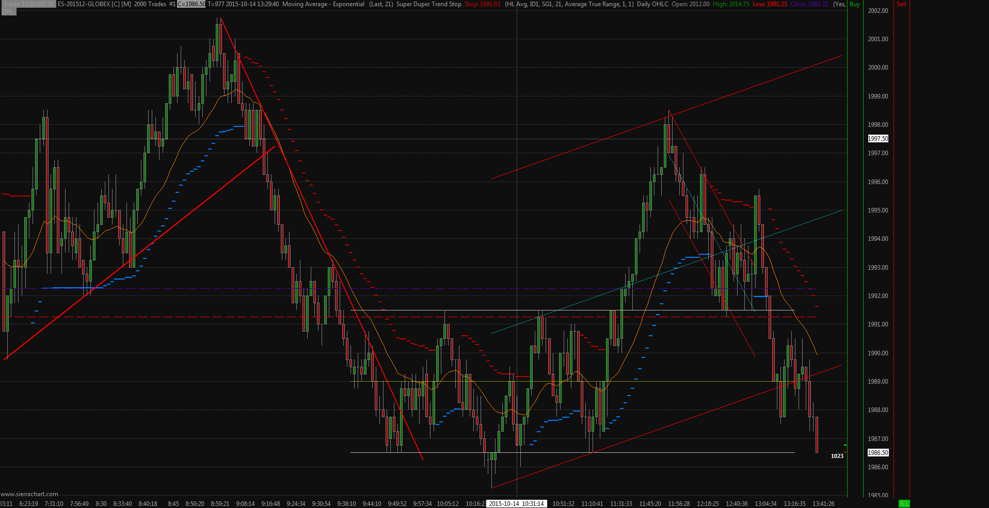The height and width of the screenshot is (508, 989).
Task: Click the 10:51:32 time axis label
Action: [x=563, y=504]
